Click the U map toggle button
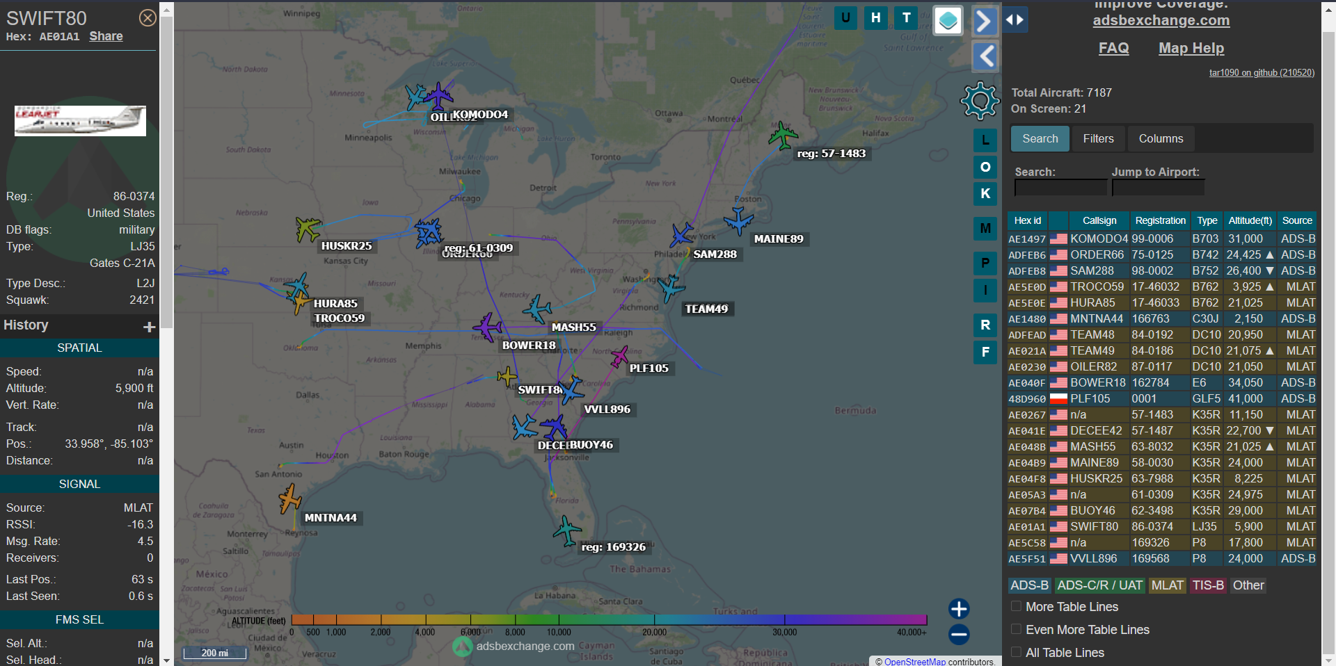The width and height of the screenshot is (1336, 666). pos(845,18)
